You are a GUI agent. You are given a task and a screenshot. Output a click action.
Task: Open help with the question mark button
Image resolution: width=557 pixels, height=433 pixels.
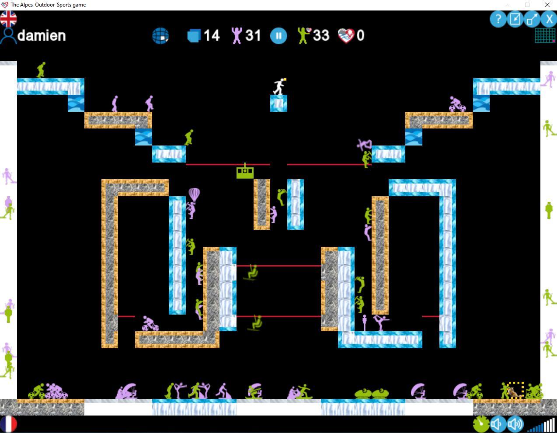[x=498, y=19]
